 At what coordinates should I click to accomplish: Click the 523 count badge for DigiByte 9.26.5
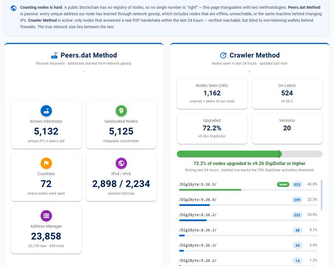[297, 185]
